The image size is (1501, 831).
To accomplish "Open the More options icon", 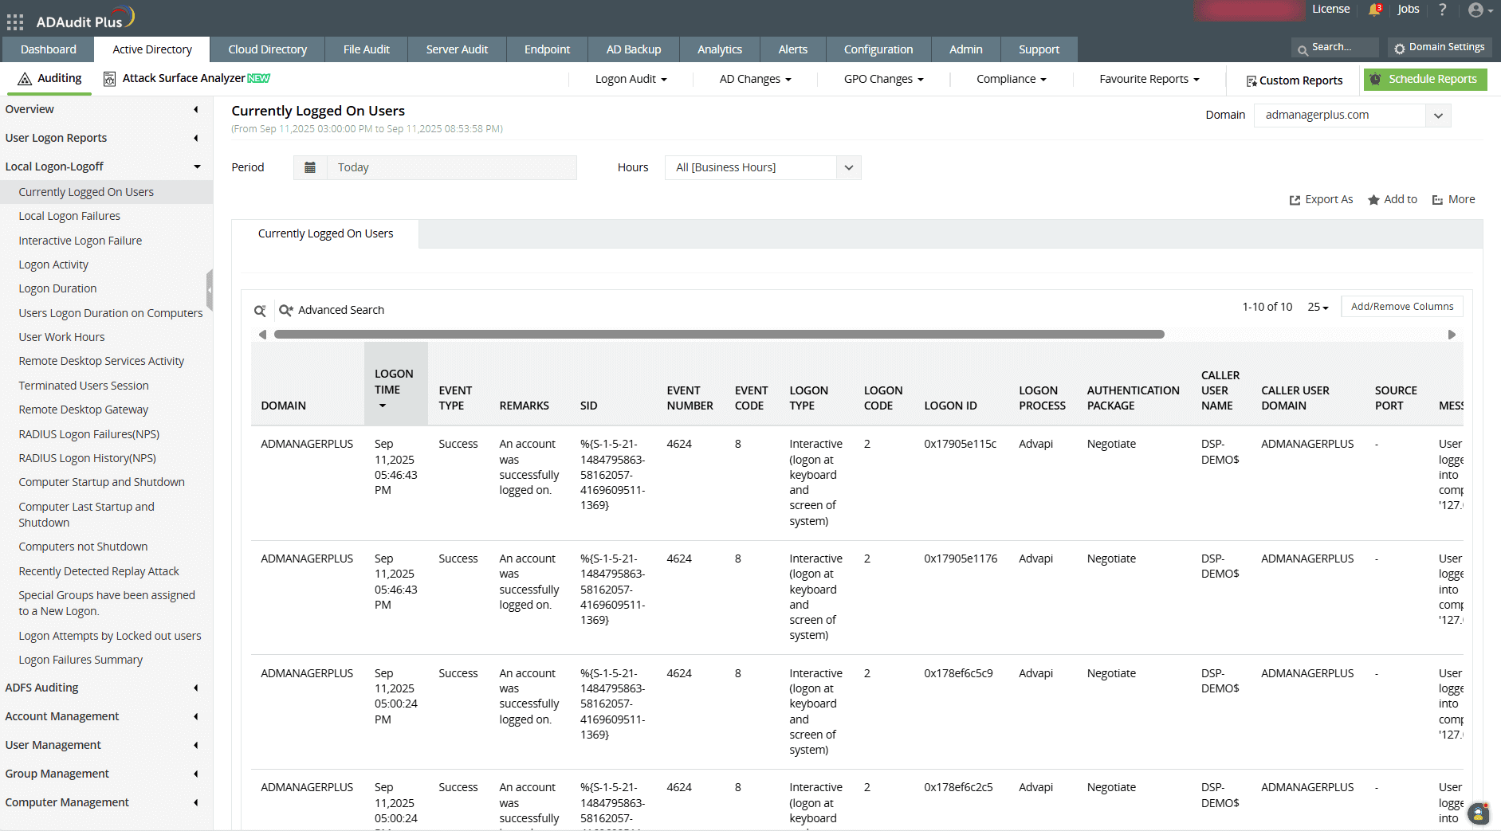I will (1436, 199).
